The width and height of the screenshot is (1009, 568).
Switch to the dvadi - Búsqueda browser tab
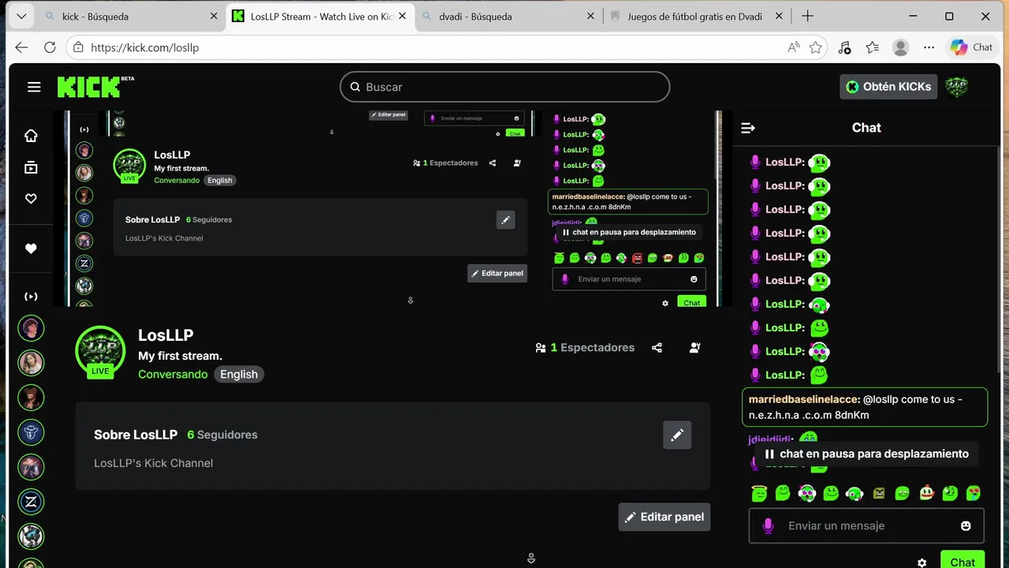coord(509,17)
